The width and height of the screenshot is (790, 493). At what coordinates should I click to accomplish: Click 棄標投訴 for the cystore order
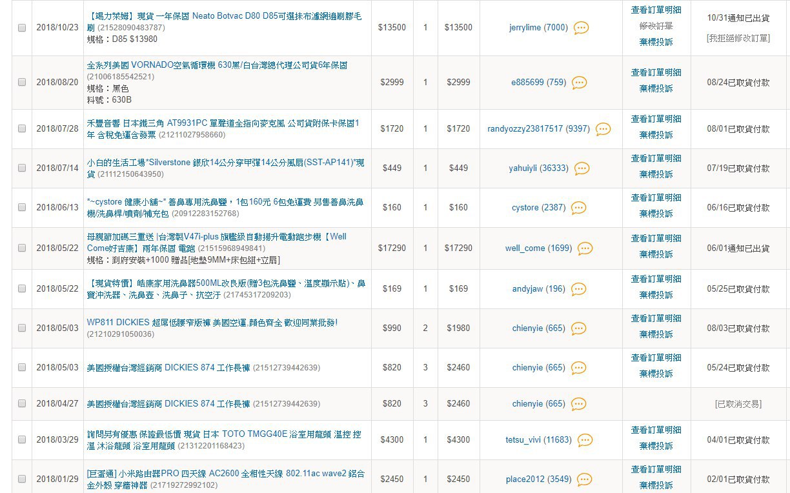(656, 214)
